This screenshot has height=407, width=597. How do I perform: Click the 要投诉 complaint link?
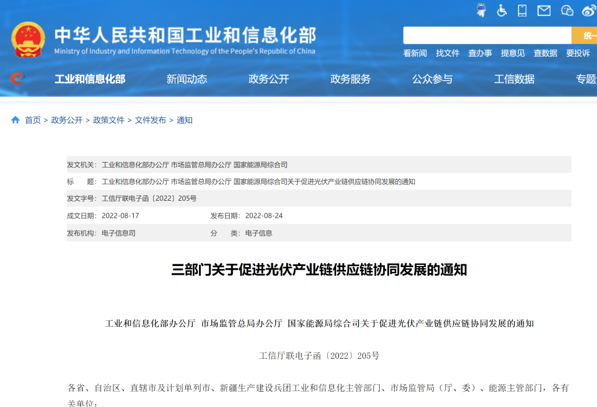[578, 53]
